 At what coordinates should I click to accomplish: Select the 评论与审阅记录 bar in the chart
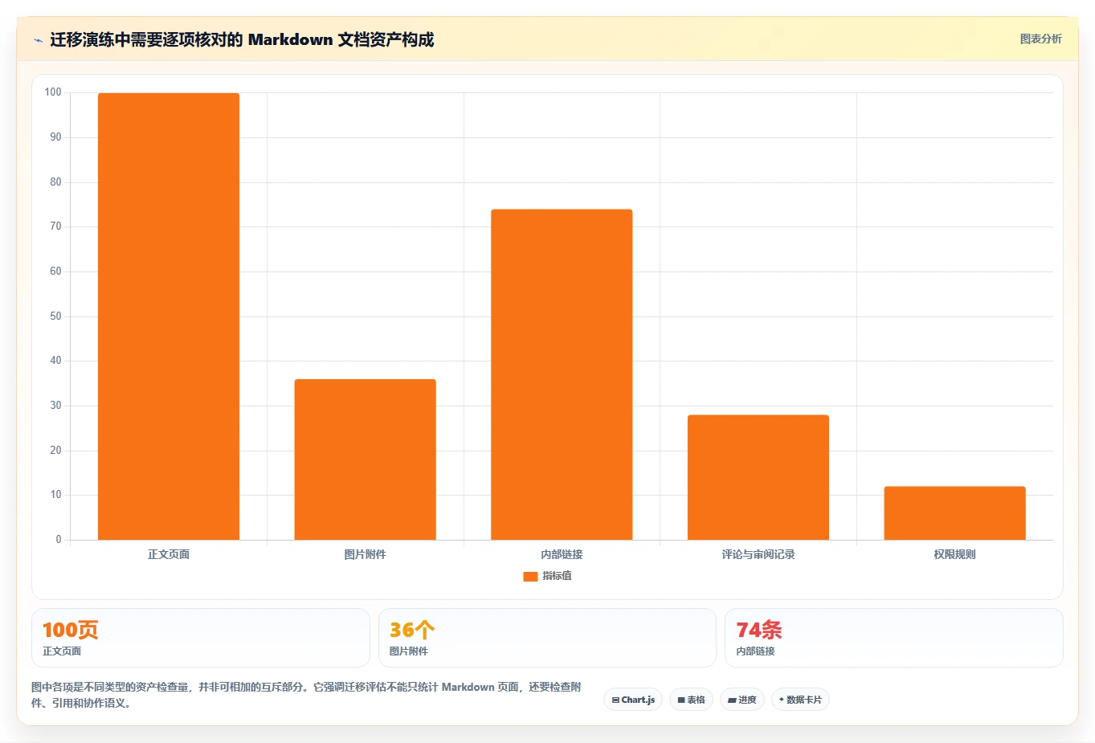pyautogui.click(x=758, y=477)
